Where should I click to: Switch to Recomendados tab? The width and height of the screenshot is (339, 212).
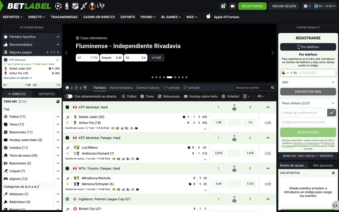(x=121, y=88)
